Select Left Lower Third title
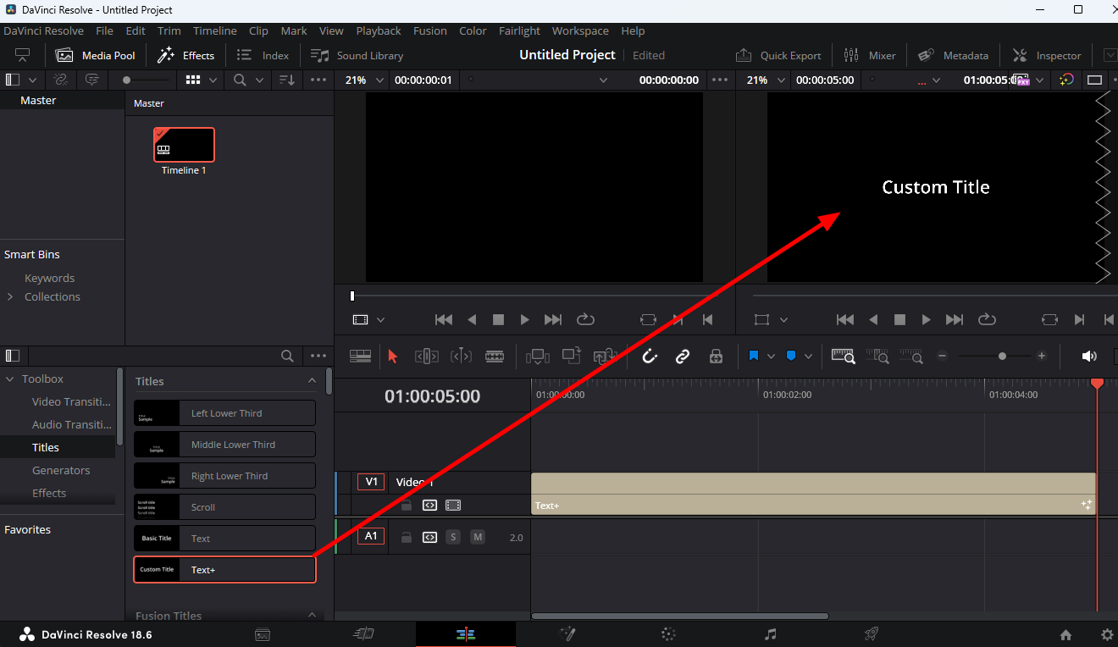The width and height of the screenshot is (1118, 647). coord(224,413)
